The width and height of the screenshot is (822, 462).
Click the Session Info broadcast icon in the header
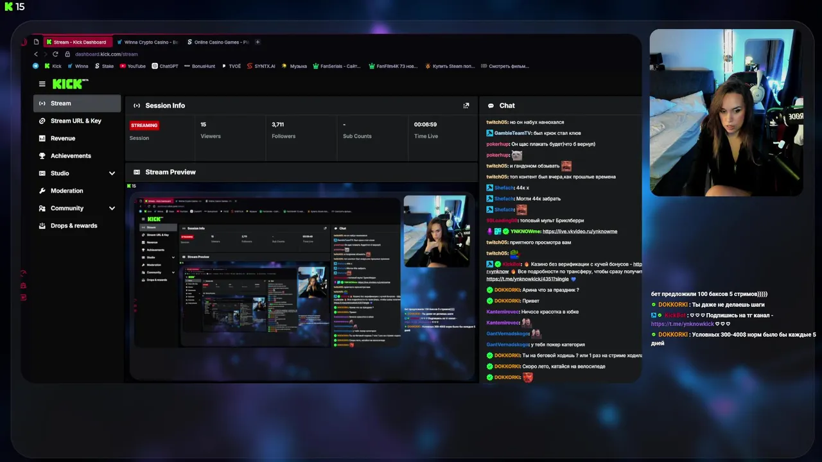tap(137, 105)
